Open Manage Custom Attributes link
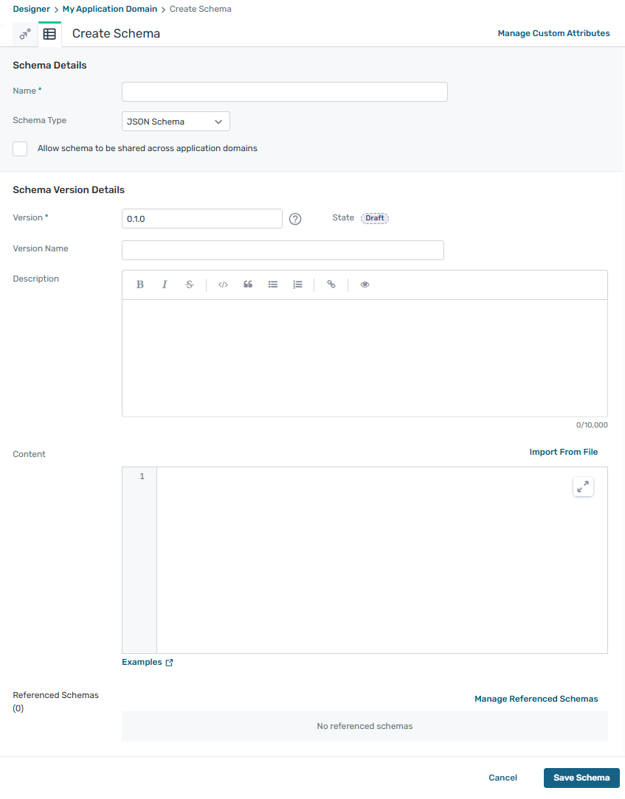 [553, 33]
